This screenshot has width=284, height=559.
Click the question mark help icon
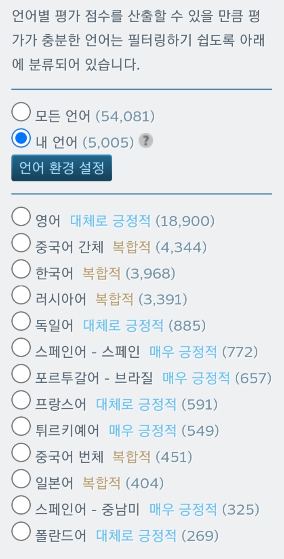[x=146, y=141]
